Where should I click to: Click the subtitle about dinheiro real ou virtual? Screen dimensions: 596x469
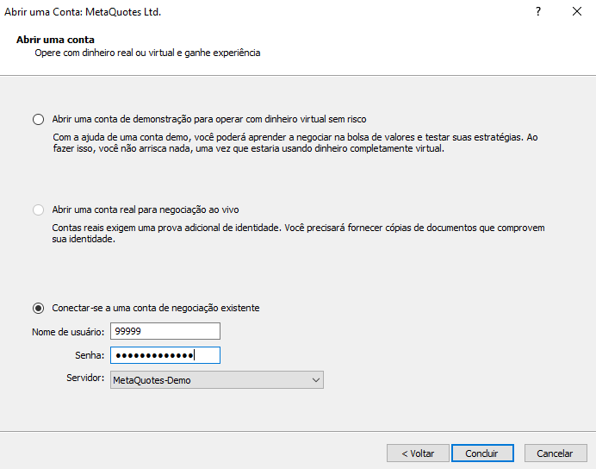(x=147, y=53)
